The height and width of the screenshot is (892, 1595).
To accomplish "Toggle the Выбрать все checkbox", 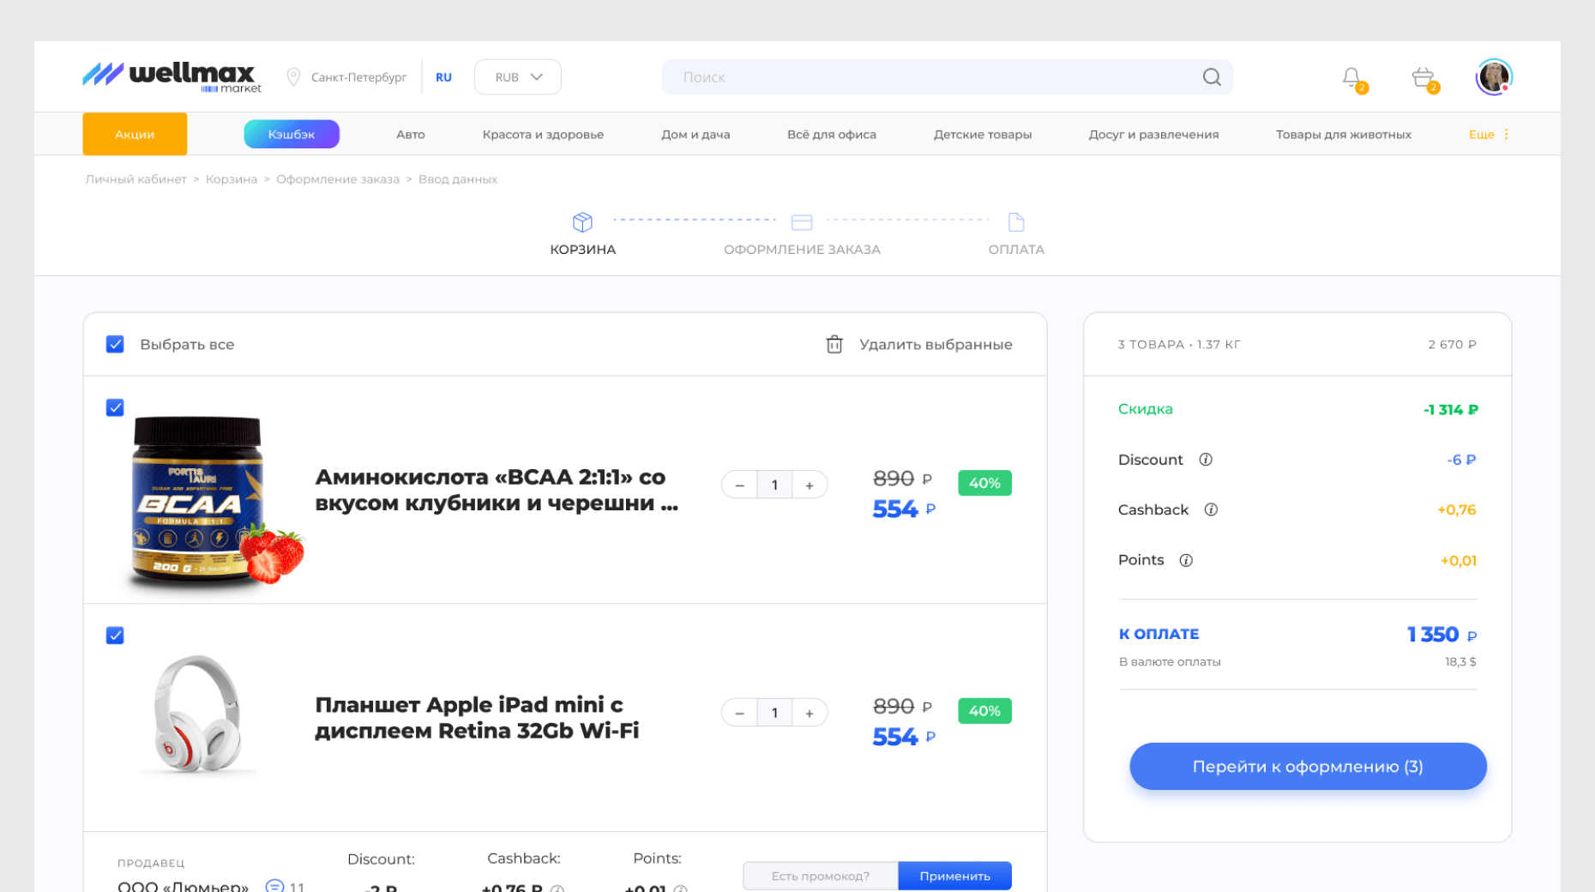I will click(x=115, y=344).
